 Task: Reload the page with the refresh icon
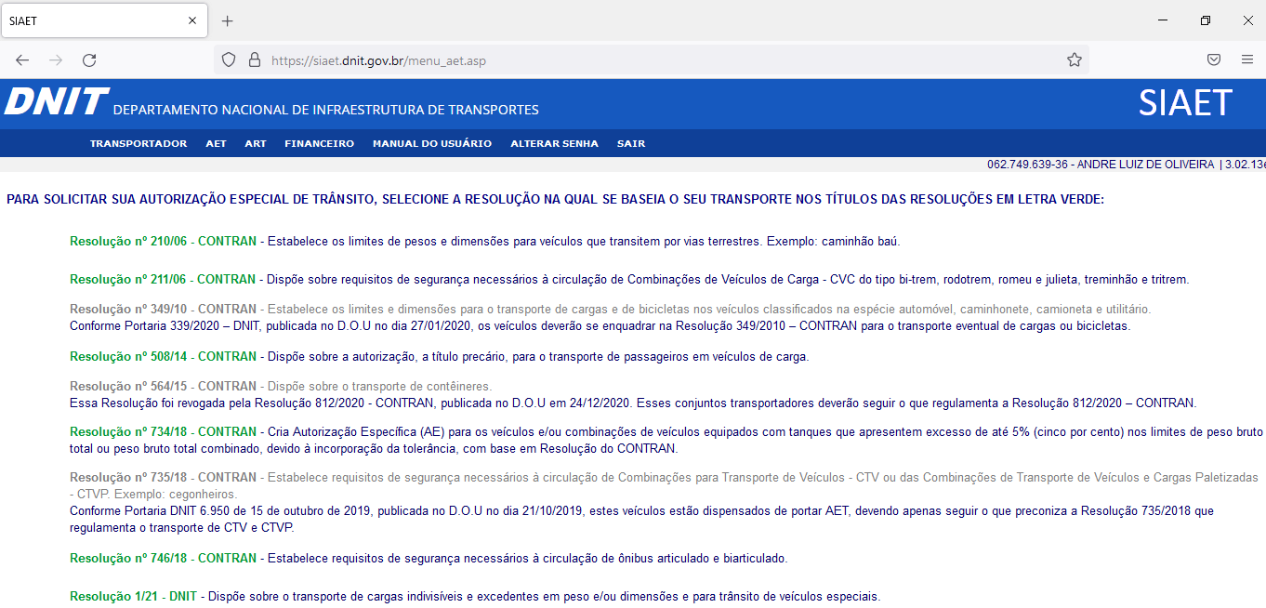(89, 60)
